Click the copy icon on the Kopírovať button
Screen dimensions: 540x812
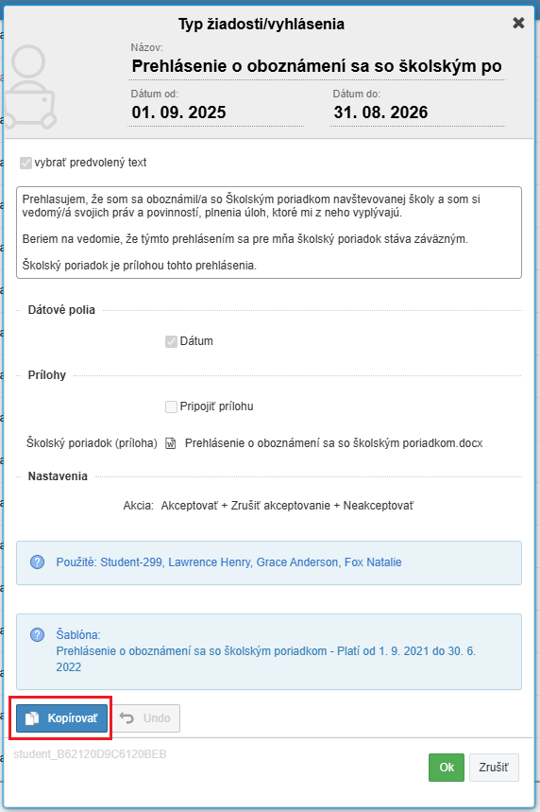pos(33,718)
